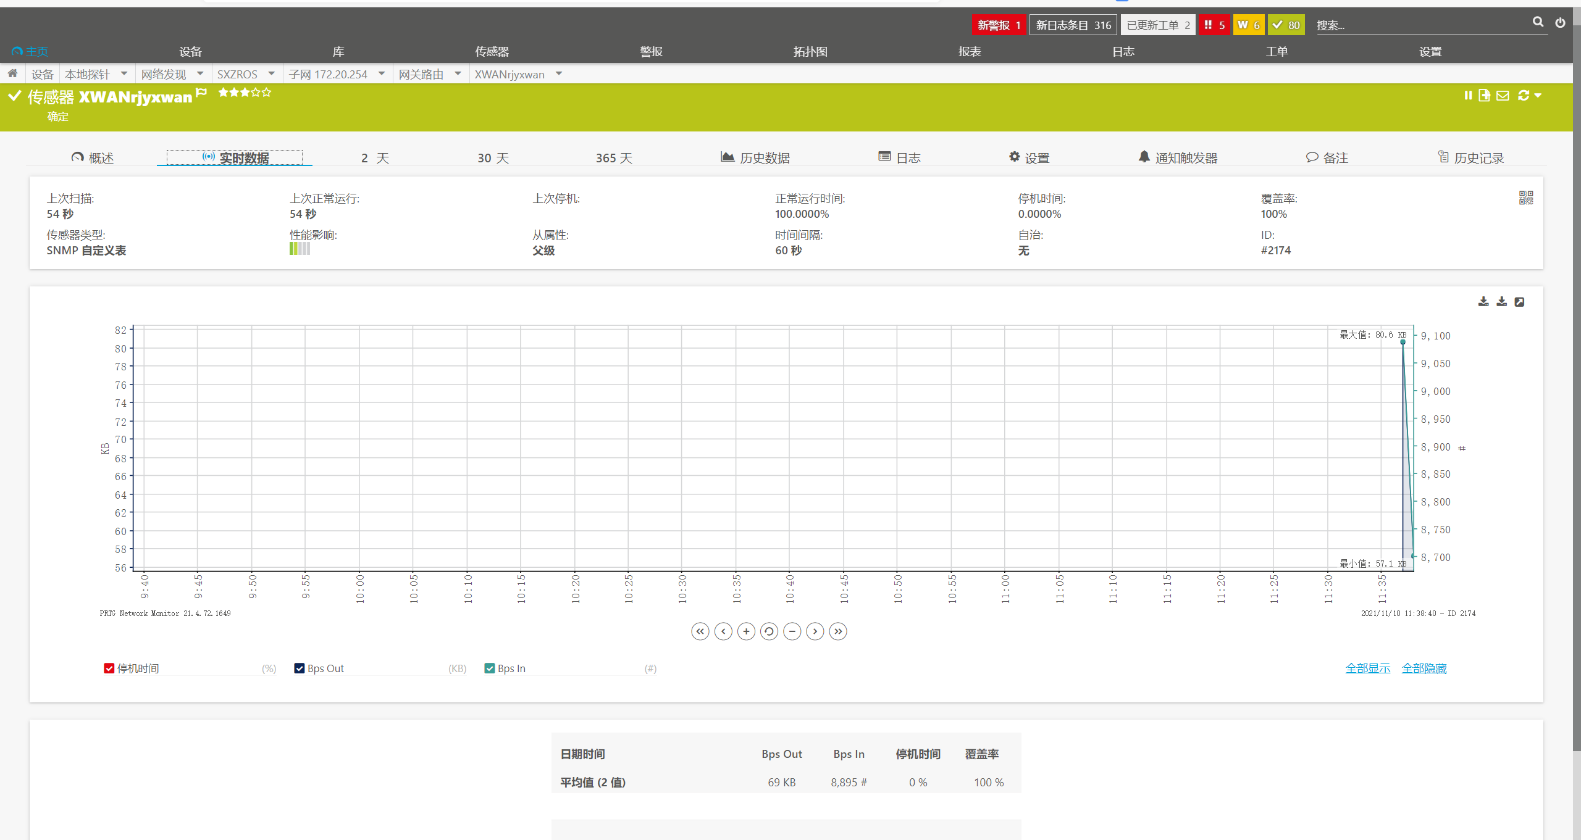Open the 设置 main menu

click(1430, 52)
